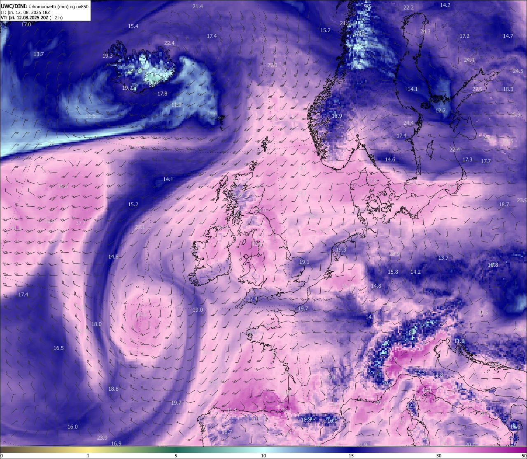Click the '21.4' value at top of map
The width and height of the screenshot is (527, 459).
[198, 6]
